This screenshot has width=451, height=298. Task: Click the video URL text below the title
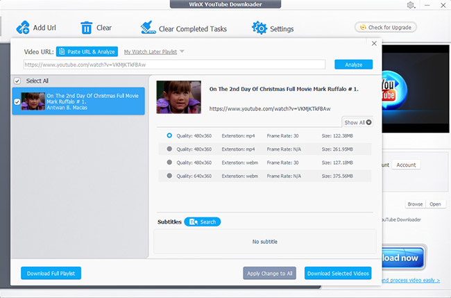click(x=270, y=109)
